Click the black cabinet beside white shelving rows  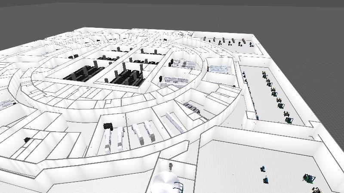[x=107, y=126]
